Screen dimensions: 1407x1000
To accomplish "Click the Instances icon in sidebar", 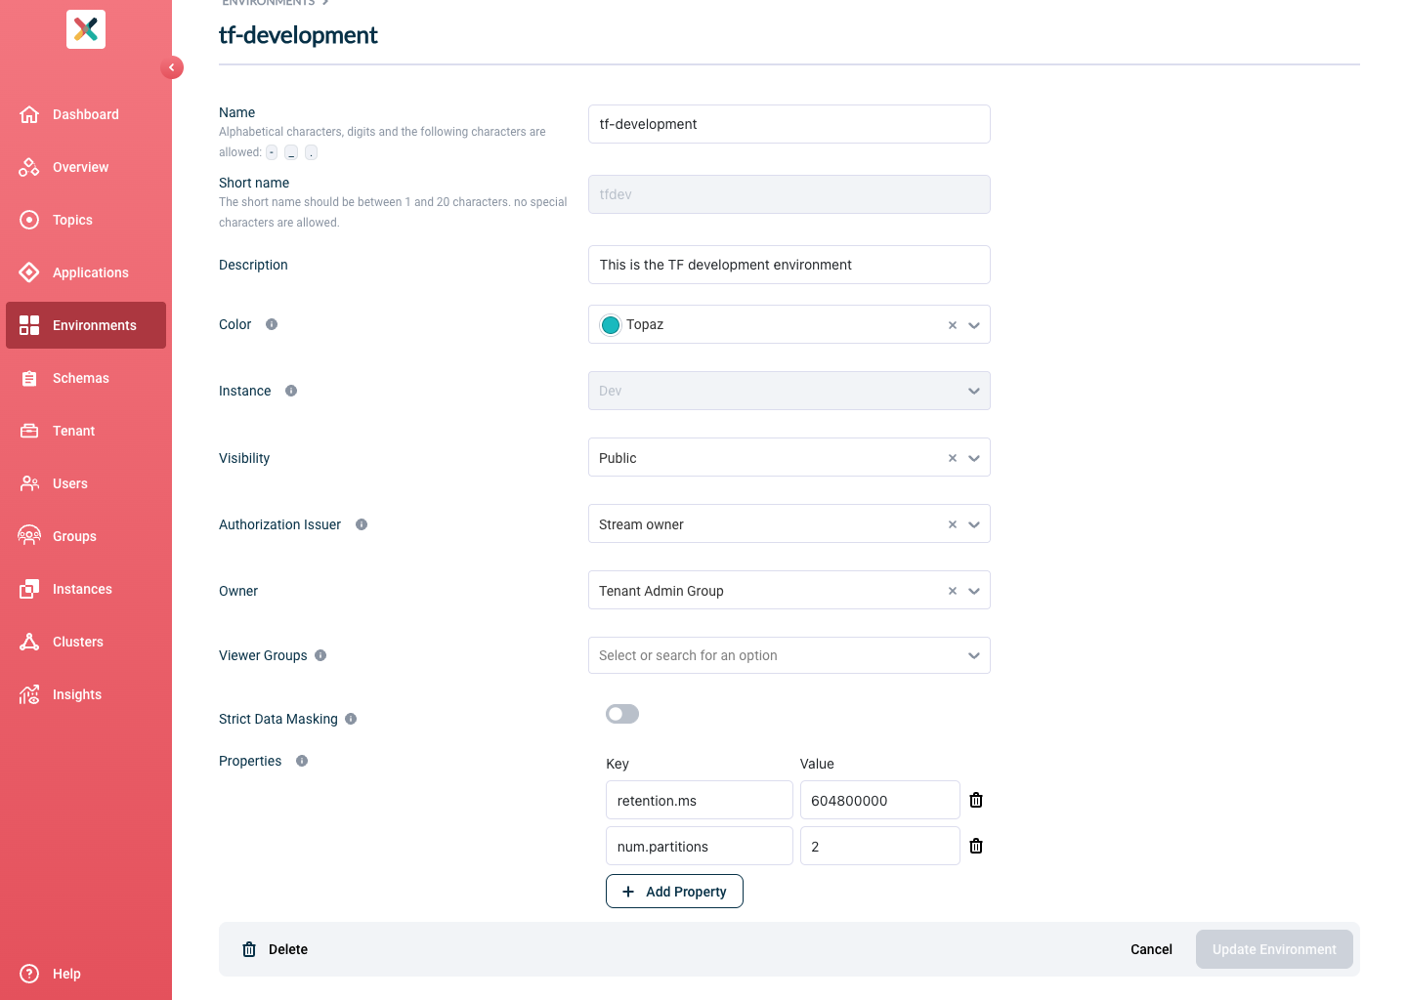I will coord(29,589).
